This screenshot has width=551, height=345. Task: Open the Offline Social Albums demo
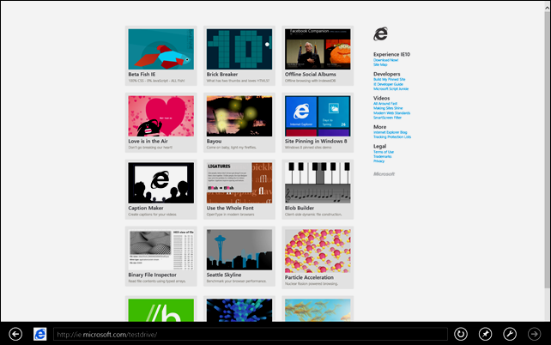[x=318, y=56]
